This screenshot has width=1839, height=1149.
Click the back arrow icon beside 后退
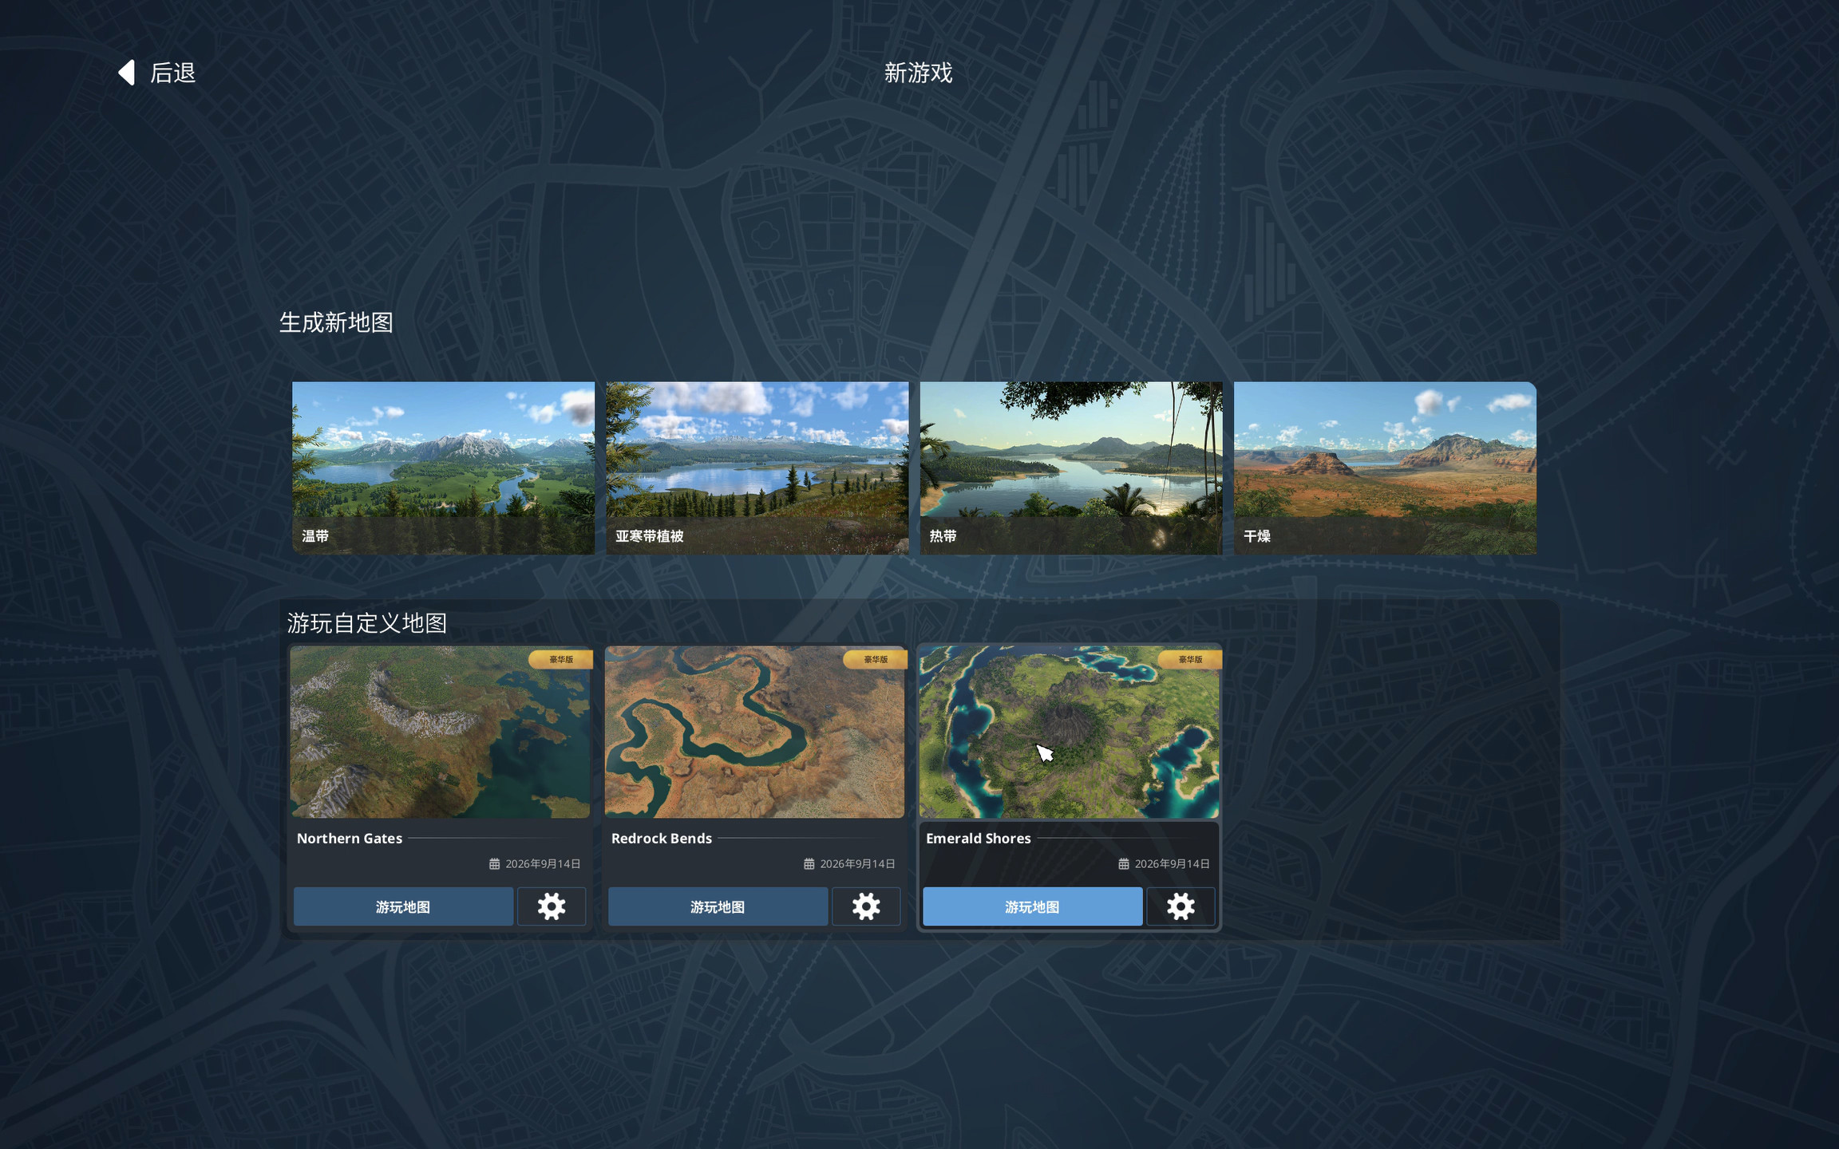click(x=126, y=73)
